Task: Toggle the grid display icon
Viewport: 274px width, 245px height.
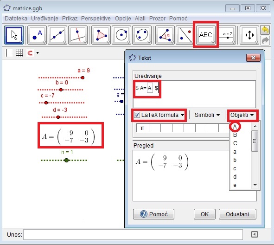Action: [19, 53]
